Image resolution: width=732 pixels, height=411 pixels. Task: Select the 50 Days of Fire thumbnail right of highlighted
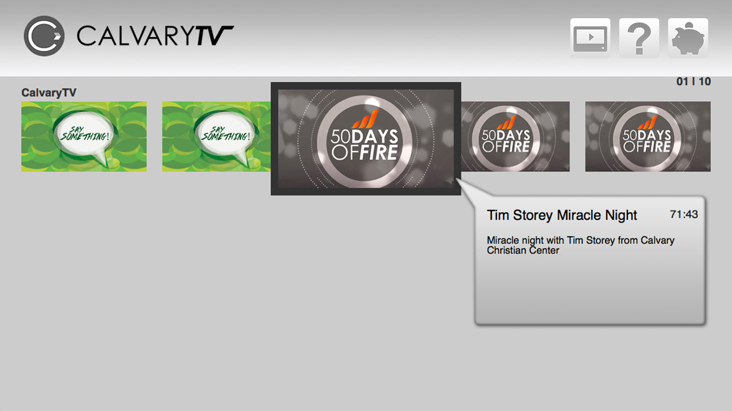[x=515, y=137]
